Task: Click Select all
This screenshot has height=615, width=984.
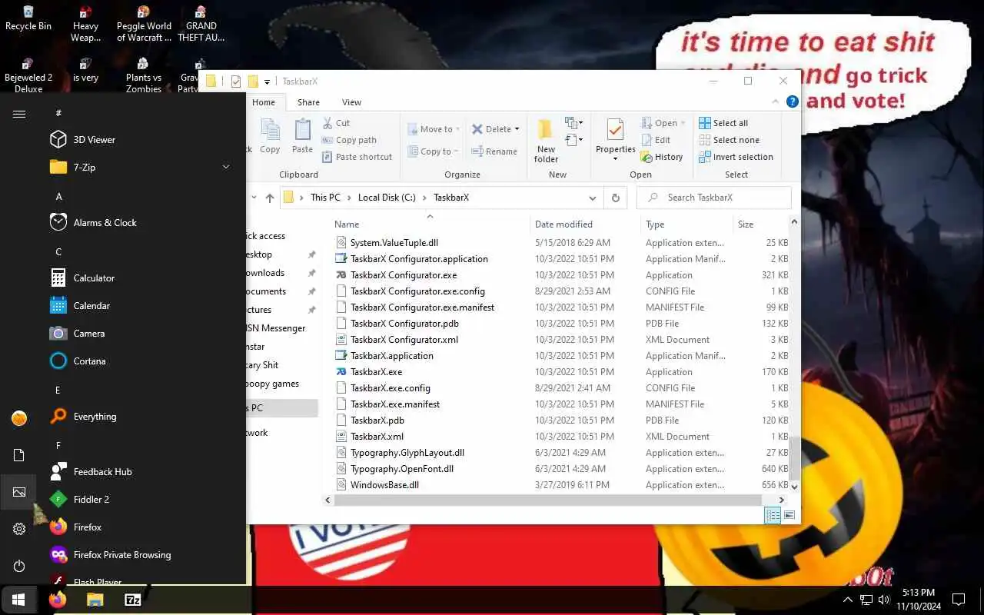Action: tap(723, 123)
